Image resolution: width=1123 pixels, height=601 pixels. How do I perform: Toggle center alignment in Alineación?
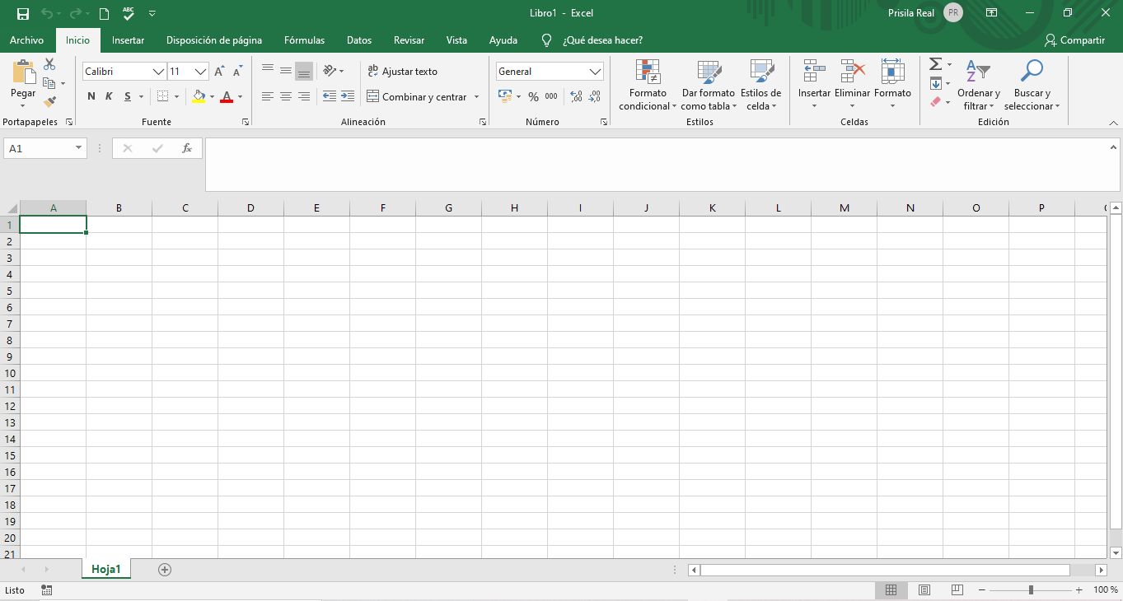pyautogui.click(x=285, y=96)
